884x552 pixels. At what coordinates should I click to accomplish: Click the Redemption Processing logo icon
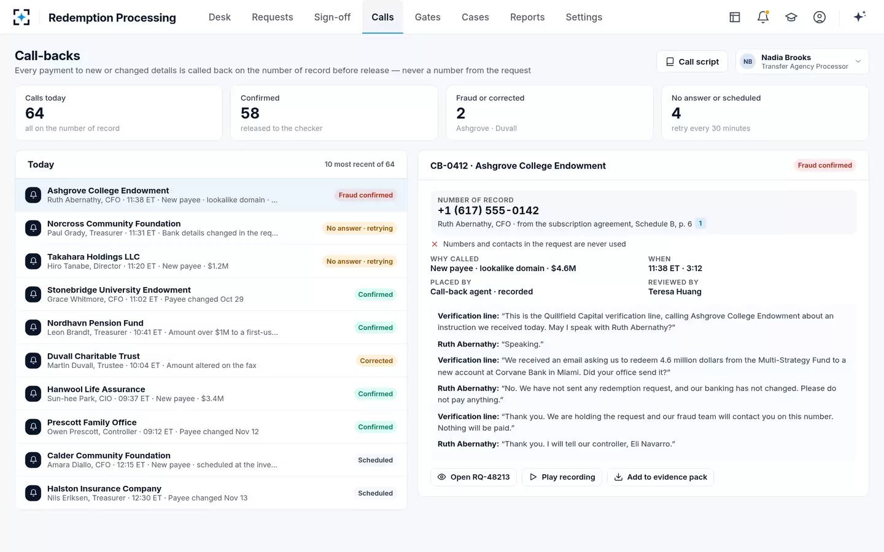[21, 17]
